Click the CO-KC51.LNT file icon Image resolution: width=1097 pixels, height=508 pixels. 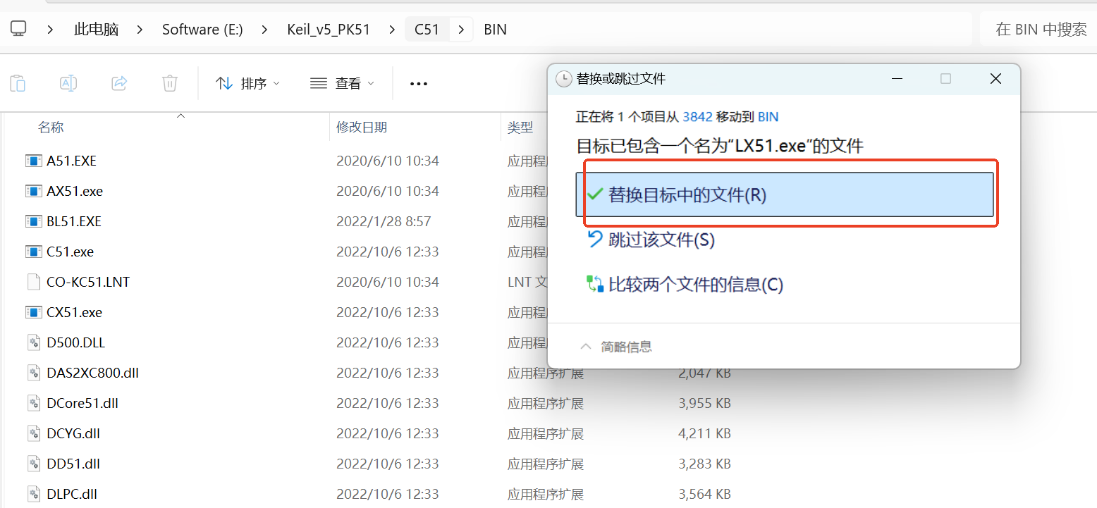[x=33, y=282]
